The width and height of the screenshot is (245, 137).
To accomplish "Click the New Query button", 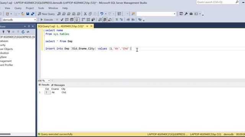I will tap(46, 14).
